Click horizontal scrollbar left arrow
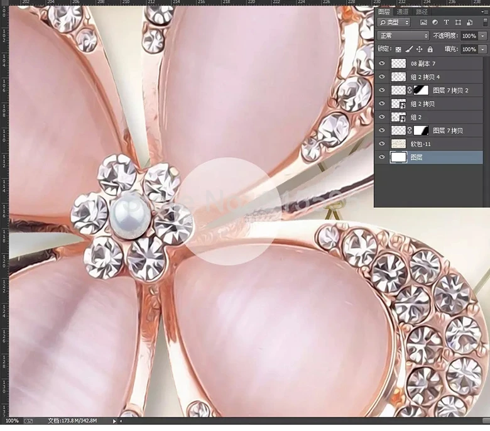Image resolution: width=490 pixels, height=431 pixels. [x=121, y=421]
